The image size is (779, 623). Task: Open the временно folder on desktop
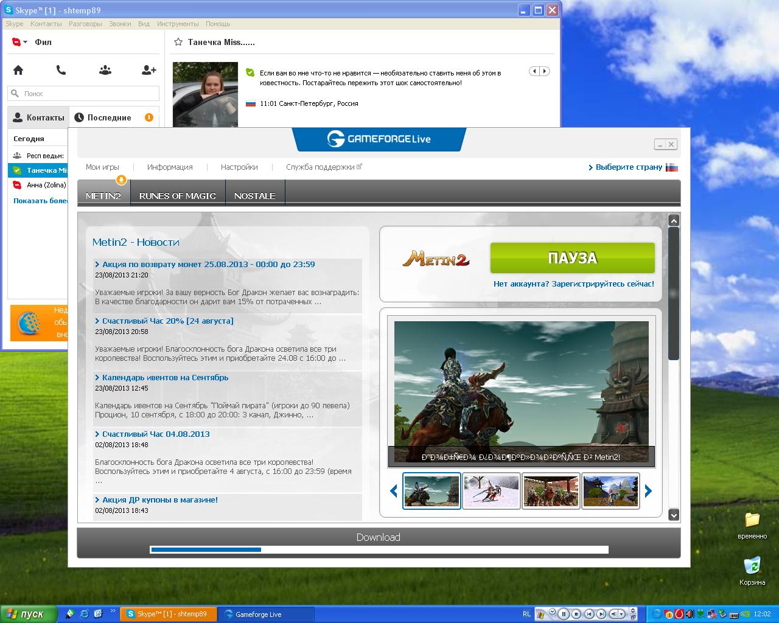click(x=752, y=526)
